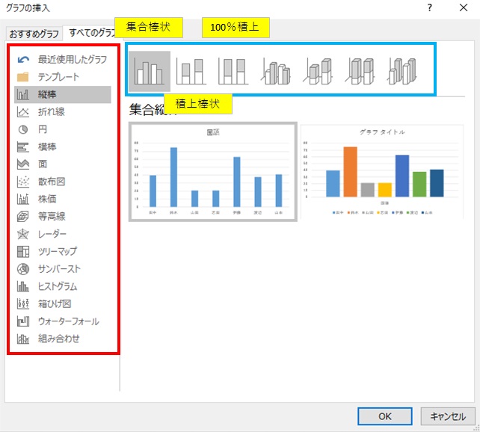Click the 円 pie chart icon
The image size is (480, 432).
(x=23, y=129)
